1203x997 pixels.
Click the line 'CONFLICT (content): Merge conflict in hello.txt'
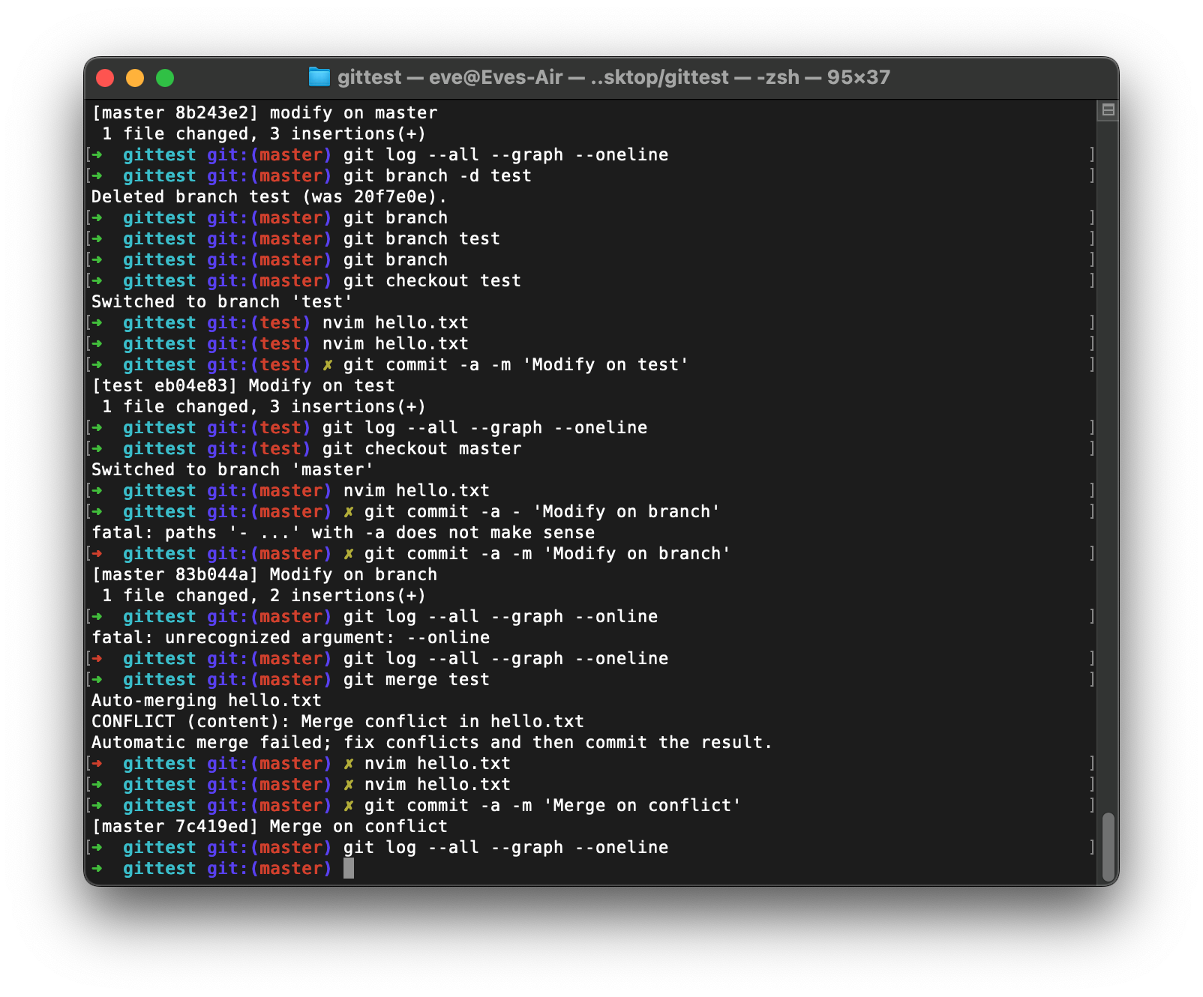point(337,722)
